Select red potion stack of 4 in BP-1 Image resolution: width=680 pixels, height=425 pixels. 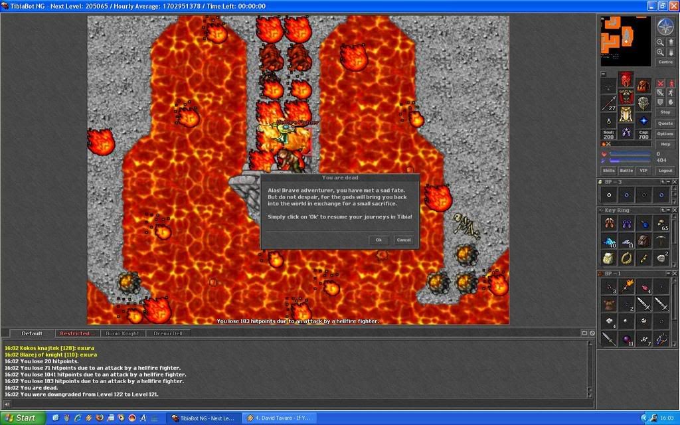[x=644, y=287]
